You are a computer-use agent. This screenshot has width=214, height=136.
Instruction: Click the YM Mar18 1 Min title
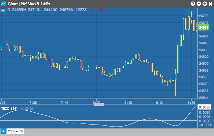click(35, 4)
